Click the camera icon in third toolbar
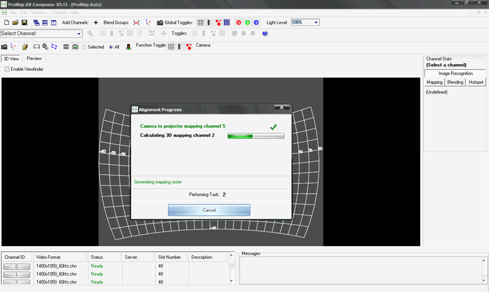Viewport: 489px width, 292px height. click(4, 46)
